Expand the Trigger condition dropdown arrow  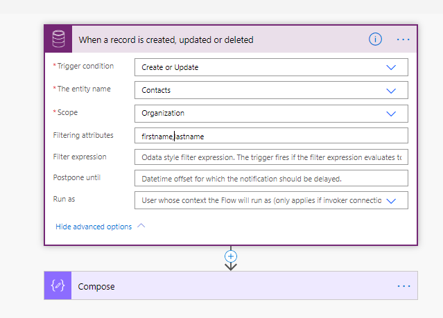click(x=391, y=67)
